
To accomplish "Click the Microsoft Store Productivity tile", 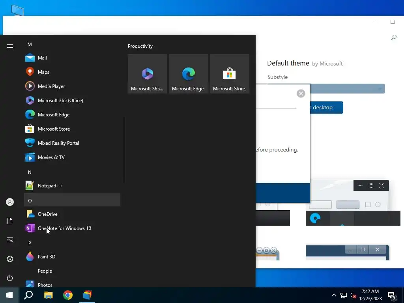I will 230,74.
